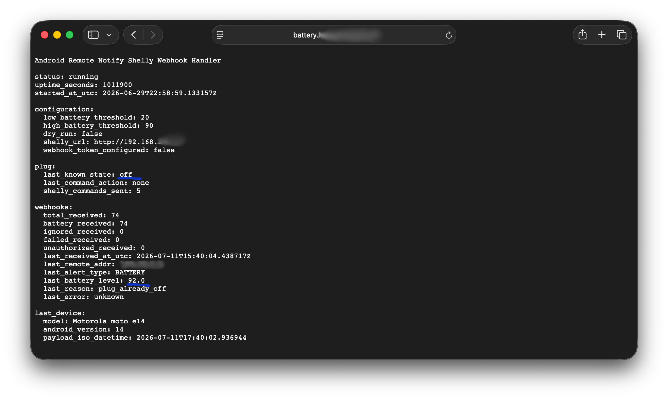Open the sidebar options dropdown chevron
Screen dimensions: 668x400
point(109,35)
